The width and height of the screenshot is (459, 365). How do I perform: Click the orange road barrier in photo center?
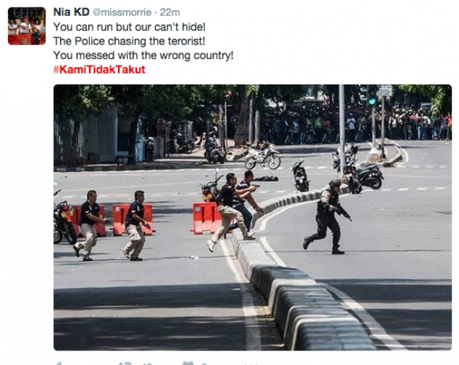pyautogui.click(x=205, y=218)
